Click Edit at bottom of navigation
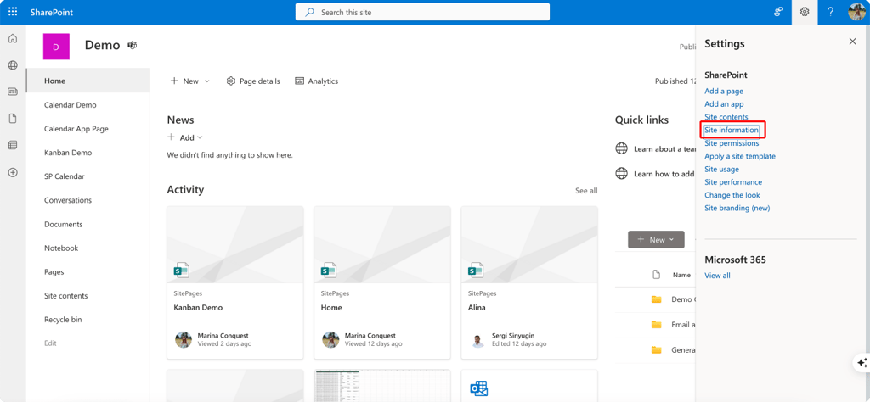 click(x=50, y=343)
